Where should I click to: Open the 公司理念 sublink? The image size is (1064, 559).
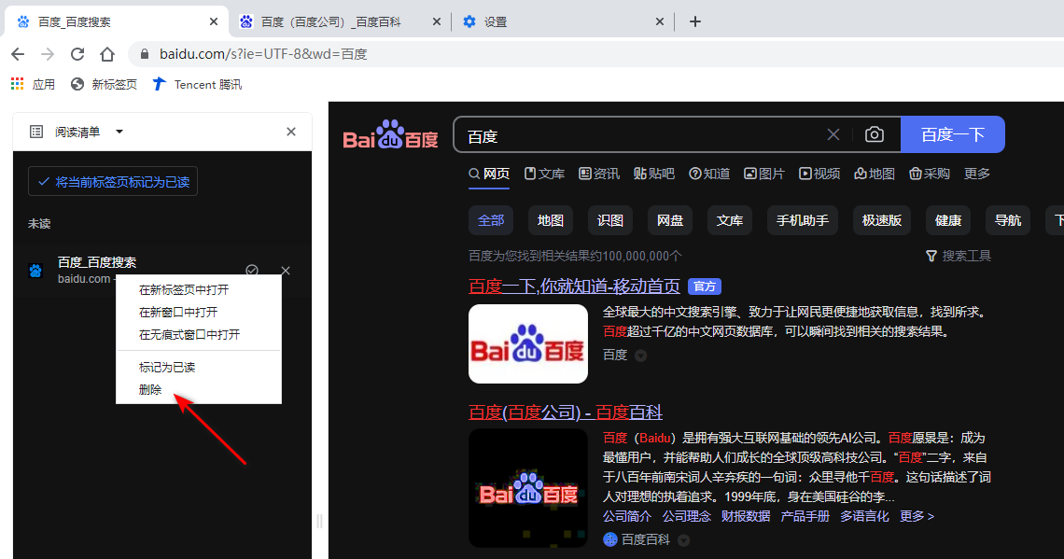687,516
